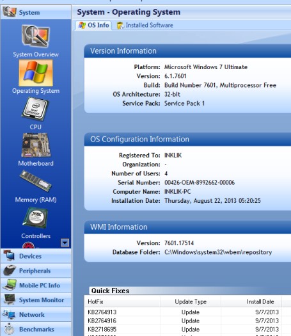291x336 pixels.
Task: Click the 32-bit architecture value
Action: 172,94
